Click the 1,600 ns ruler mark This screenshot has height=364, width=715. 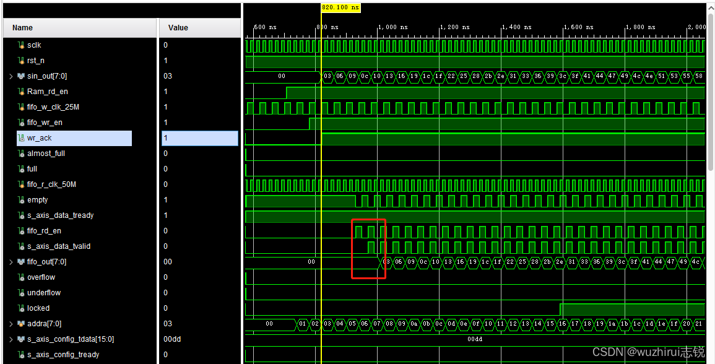click(x=580, y=27)
